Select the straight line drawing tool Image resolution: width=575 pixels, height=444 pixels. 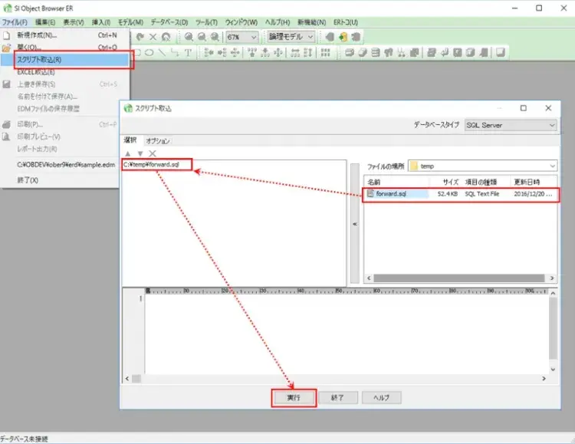coord(162,52)
